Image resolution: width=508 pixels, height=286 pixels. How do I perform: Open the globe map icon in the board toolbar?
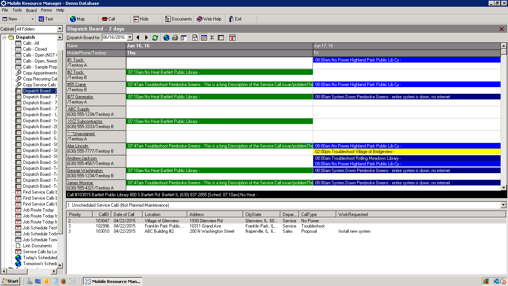click(x=166, y=38)
